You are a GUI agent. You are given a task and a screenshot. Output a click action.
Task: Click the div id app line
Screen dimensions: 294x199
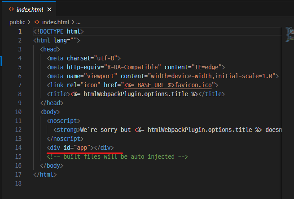coord(80,148)
